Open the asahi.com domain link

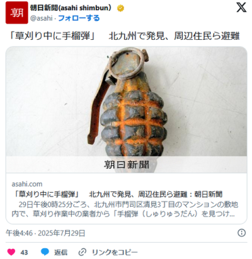tap(27, 184)
